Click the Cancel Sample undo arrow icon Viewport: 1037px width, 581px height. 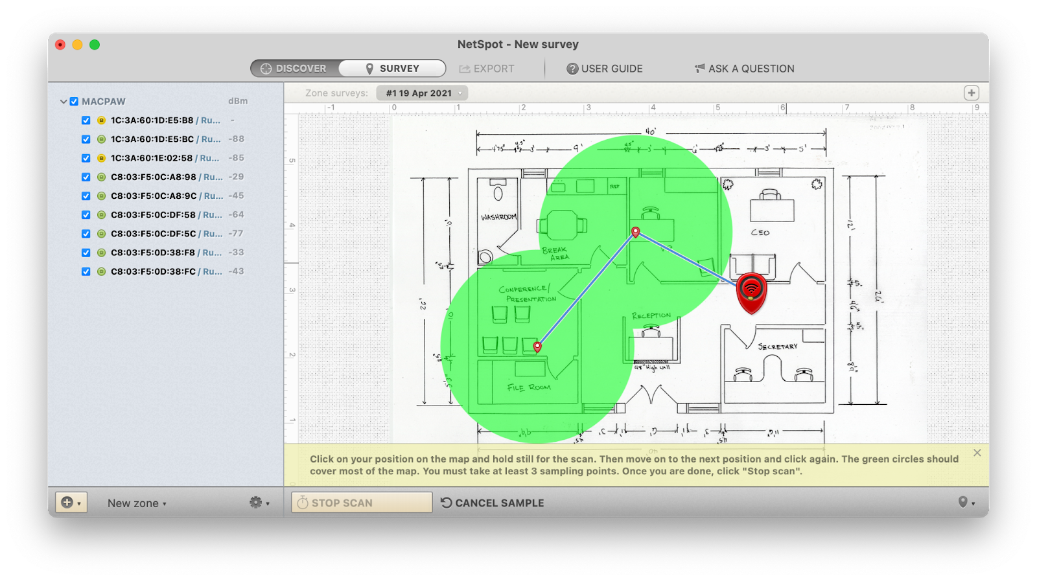446,502
